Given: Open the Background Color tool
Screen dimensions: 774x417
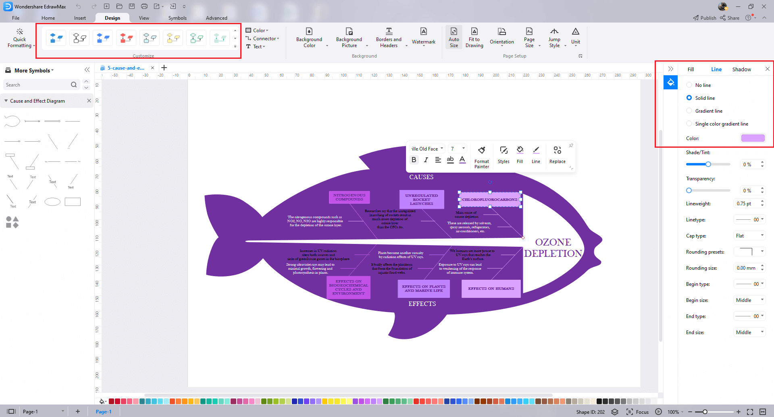Looking at the screenshot, I should point(309,37).
